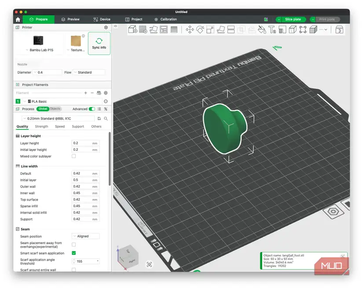Search process settings with magnifier icon
Viewport: 363px width, 289px height.
[106, 119]
